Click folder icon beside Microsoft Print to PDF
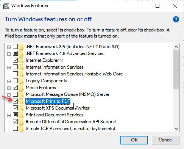 (21, 101)
